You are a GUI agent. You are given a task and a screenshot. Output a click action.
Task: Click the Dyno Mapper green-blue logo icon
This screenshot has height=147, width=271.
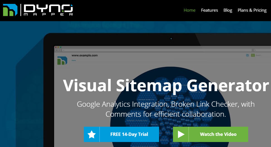coord(10,10)
